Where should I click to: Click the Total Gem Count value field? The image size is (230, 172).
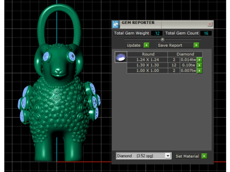click(206, 33)
